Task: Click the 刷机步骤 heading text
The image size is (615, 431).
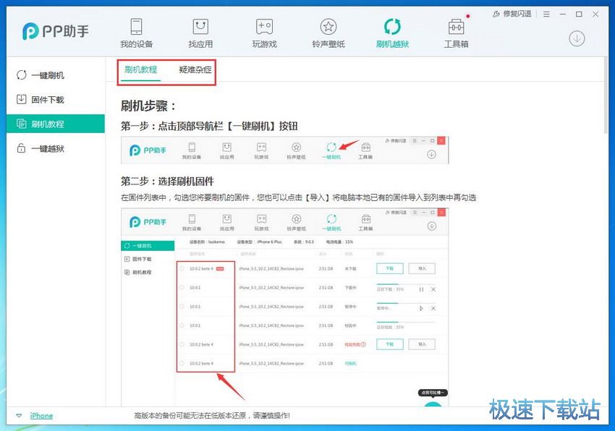Action: 148,106
